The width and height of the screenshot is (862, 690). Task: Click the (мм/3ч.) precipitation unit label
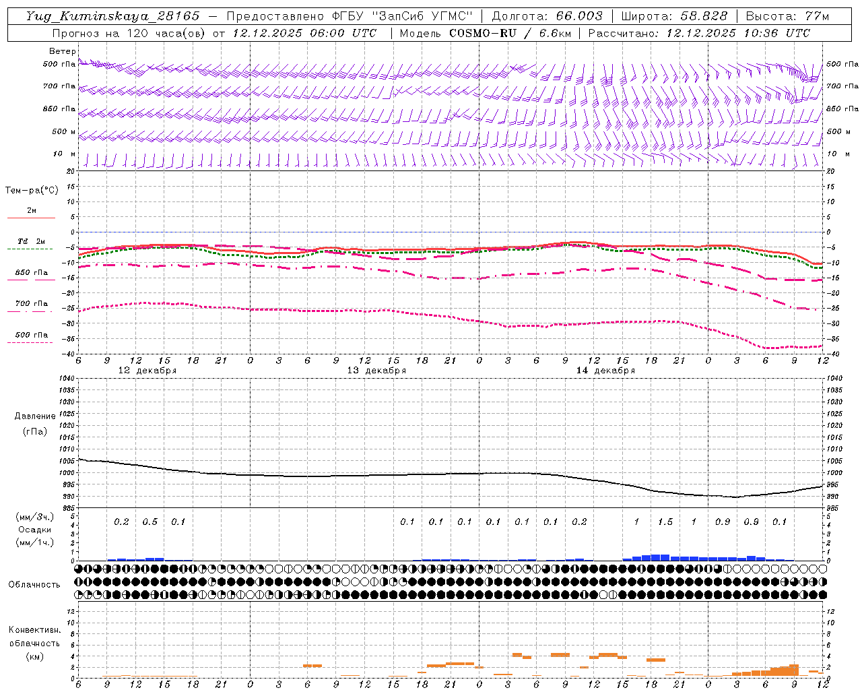click(35, 517)
